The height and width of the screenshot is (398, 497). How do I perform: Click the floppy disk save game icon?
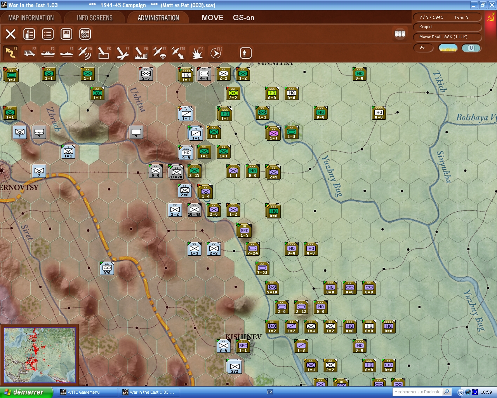(66, 34)
